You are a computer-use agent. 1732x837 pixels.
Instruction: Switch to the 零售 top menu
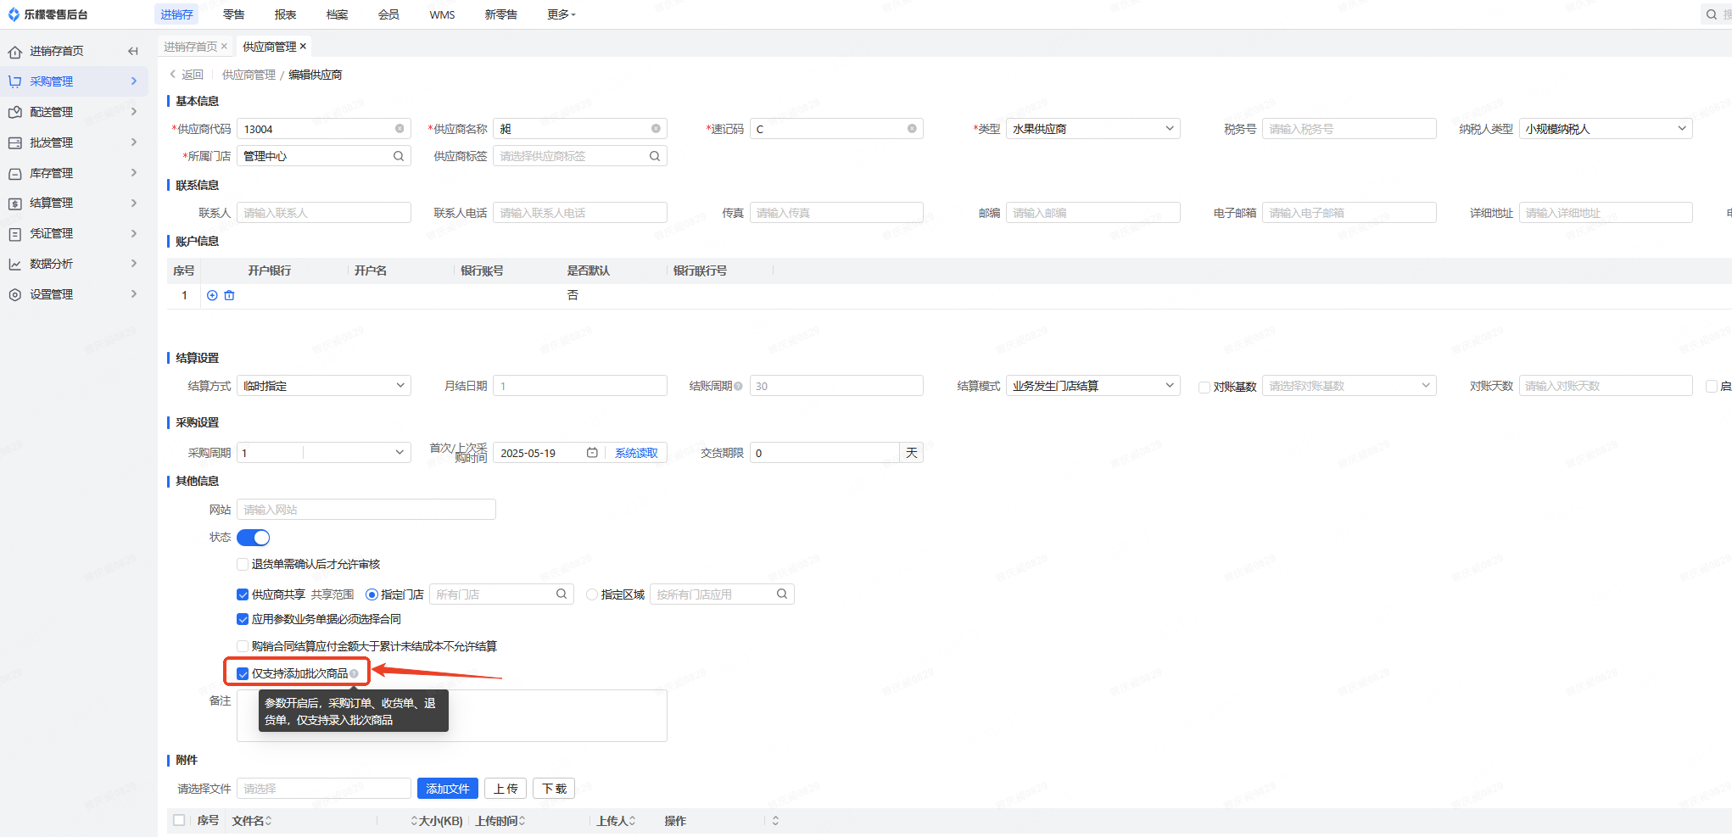(x=233, y=14)
